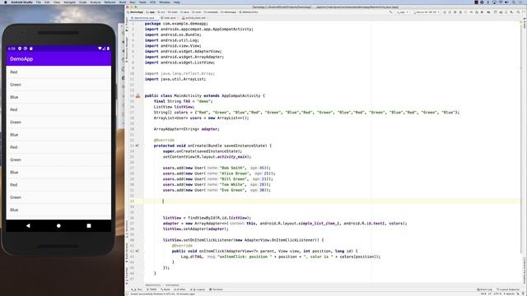Screen dimensions: 527x296
Task: Click the DemoApp breadcrumb
Action: [x=135, y=12]
